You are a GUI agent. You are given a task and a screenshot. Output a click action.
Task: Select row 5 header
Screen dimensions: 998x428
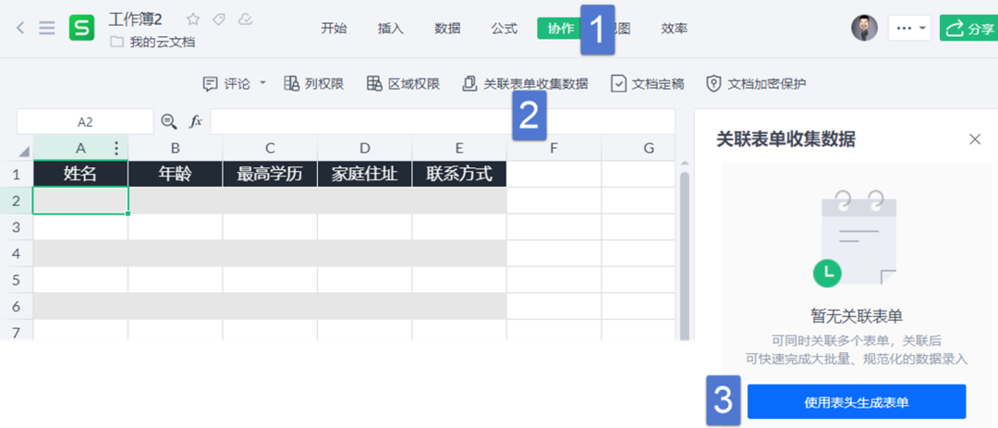click(x=17, y=279)
